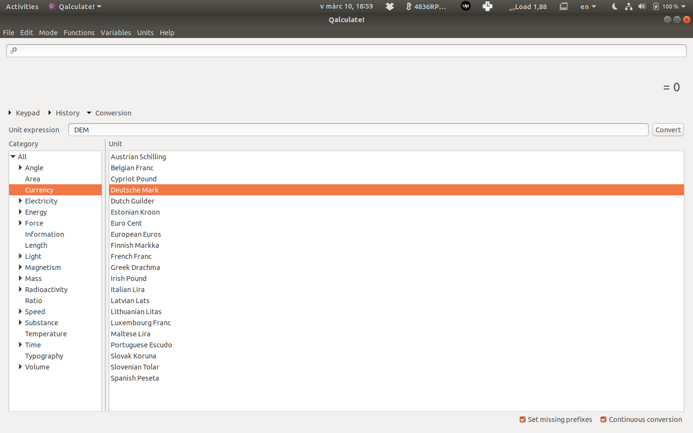Expand the Light category arrow
This screenshot has width=693, height=433.
[20, 256]
